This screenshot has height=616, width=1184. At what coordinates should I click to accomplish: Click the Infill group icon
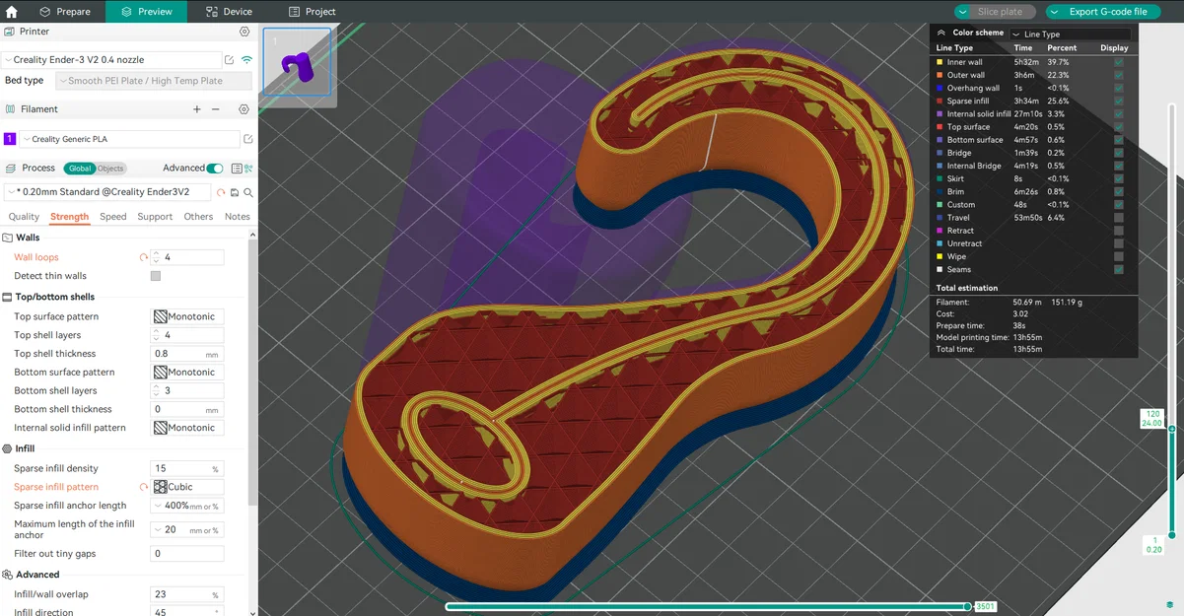pos(8,448)
